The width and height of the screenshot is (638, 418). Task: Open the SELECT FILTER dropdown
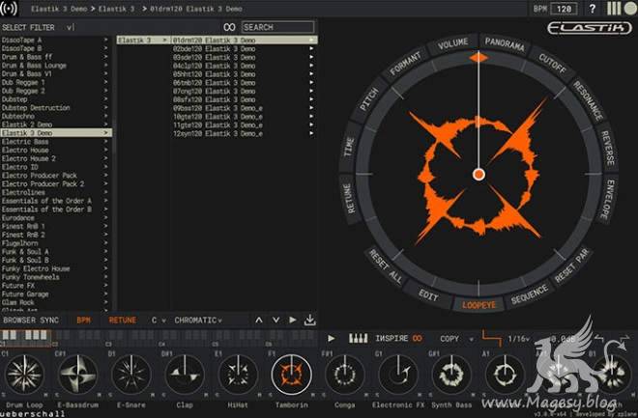[x=39, y=27]
